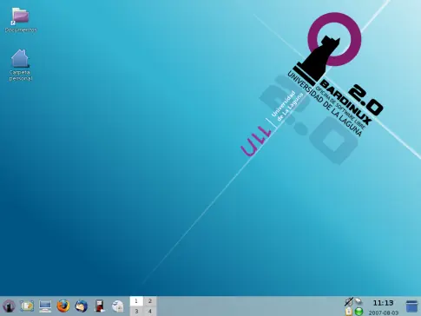This screenshot has height=316, width=421.
Task: Open the Bardinux cat start menu
Action: coord(9,306)
